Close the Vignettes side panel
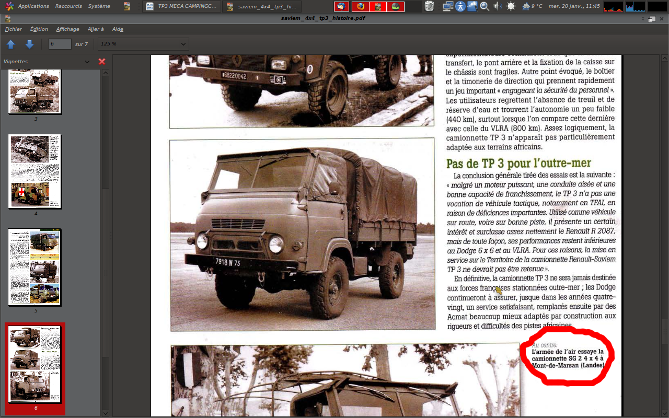The image size is (669, 418). [102, 62]
